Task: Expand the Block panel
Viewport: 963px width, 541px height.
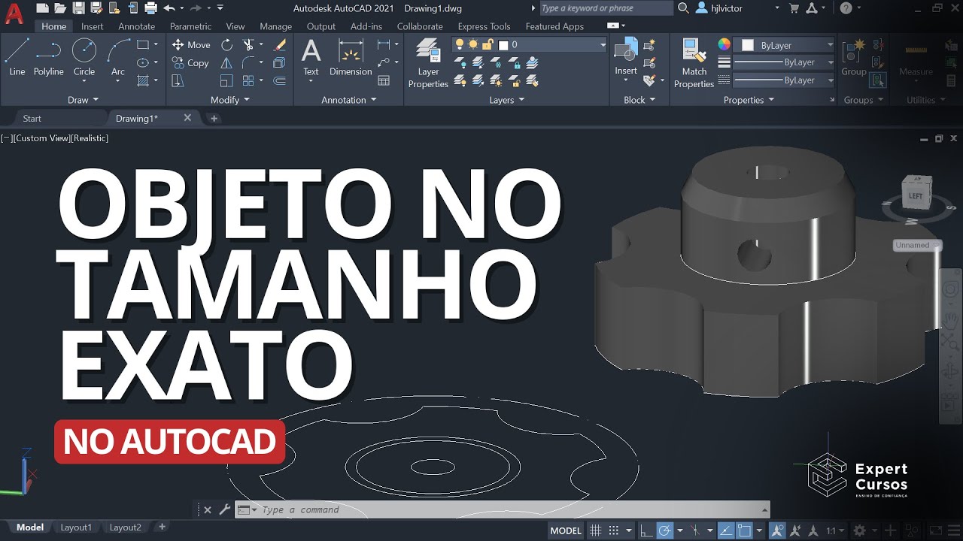Action: click(x=639, y=100)
